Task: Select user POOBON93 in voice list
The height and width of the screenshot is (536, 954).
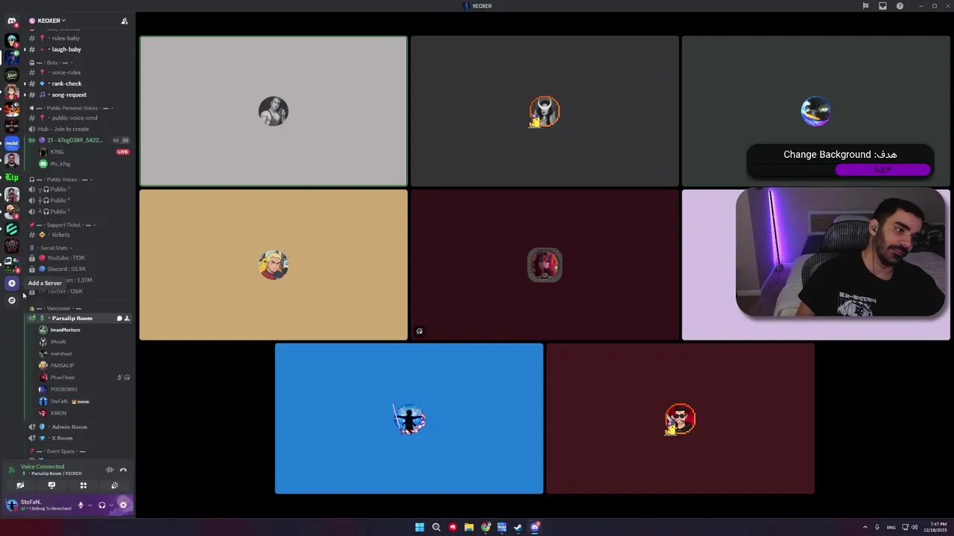Action: (x=63, y=389)
